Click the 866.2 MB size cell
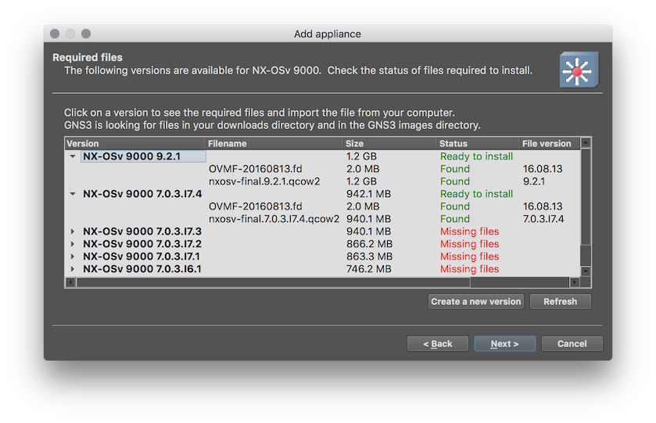The width and height of the screenshot is (656, 423). (369, 244)
